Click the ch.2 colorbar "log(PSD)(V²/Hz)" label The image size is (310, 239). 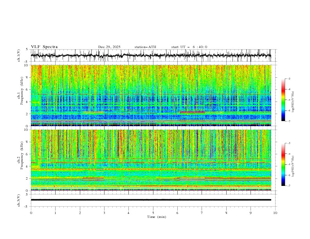pyautogui.click(x=293, y=166)
